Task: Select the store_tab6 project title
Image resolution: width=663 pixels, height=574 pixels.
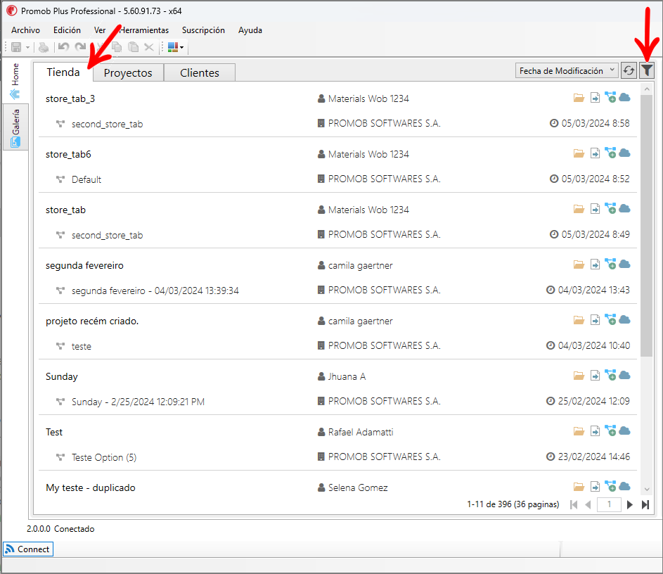Action: coord(68,154)
